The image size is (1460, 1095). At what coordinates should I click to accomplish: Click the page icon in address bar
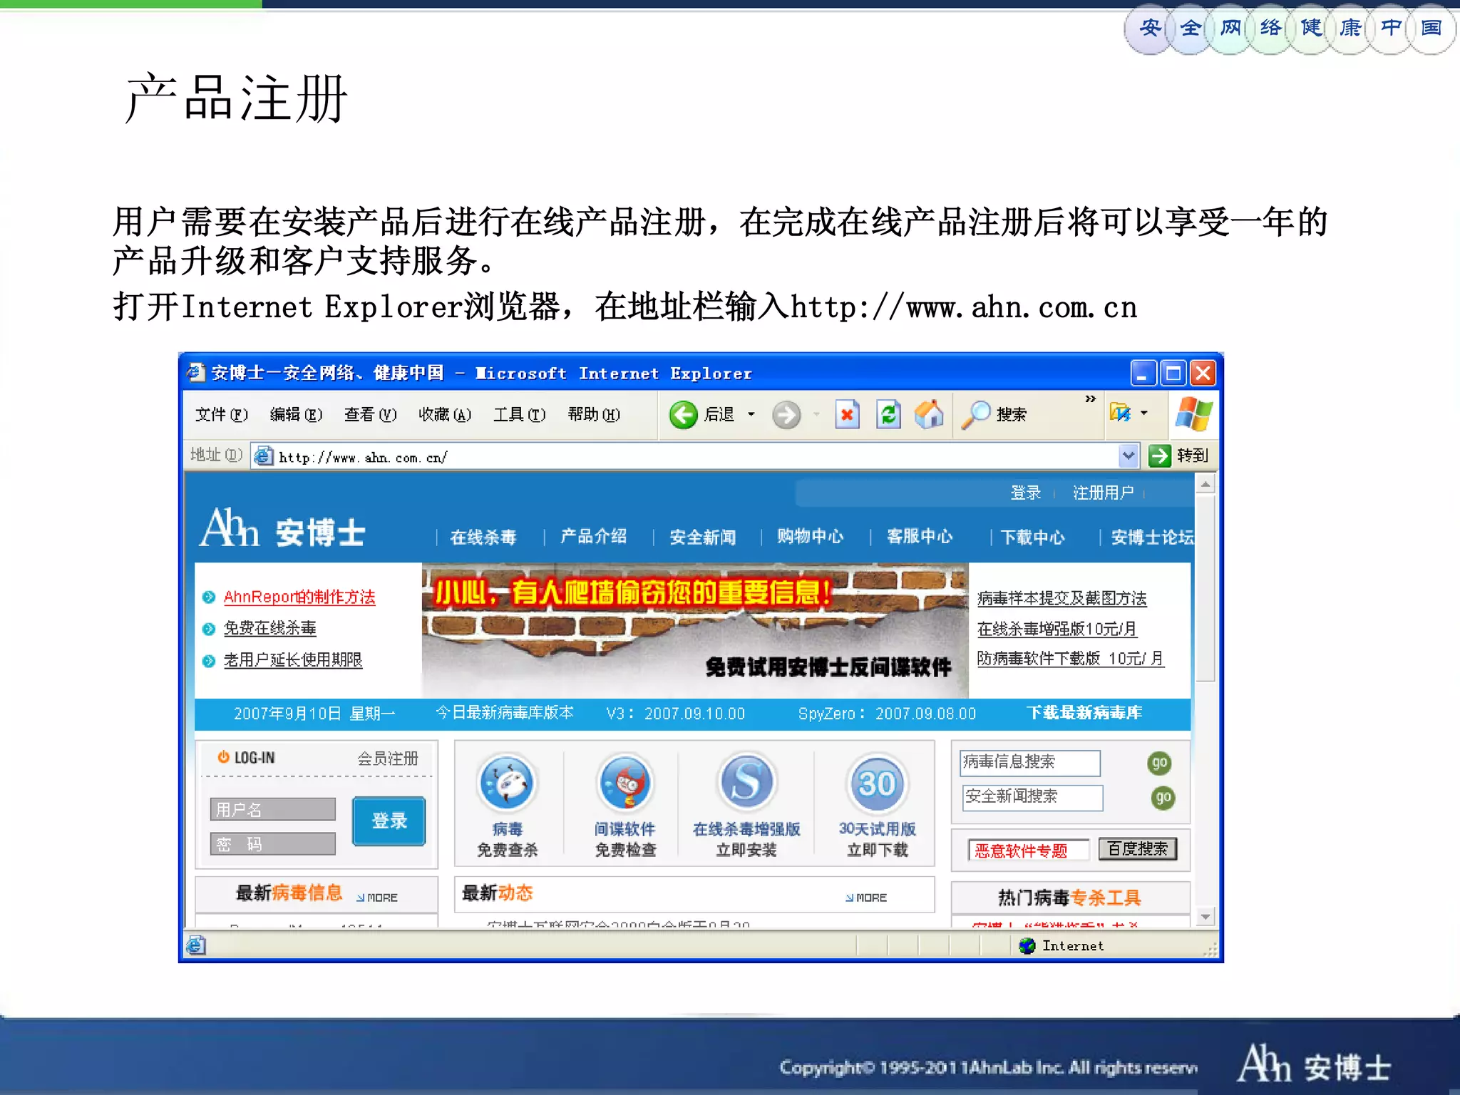[264, 456]
